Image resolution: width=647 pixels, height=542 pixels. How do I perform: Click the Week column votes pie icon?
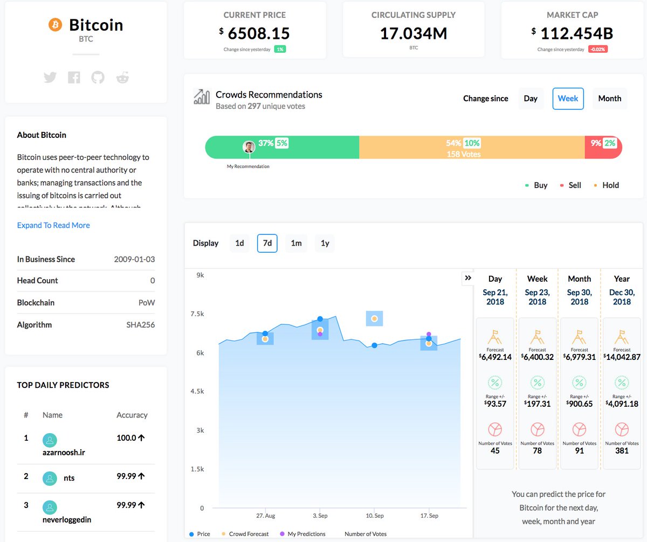pyautogui.click(x=537, y=429)
